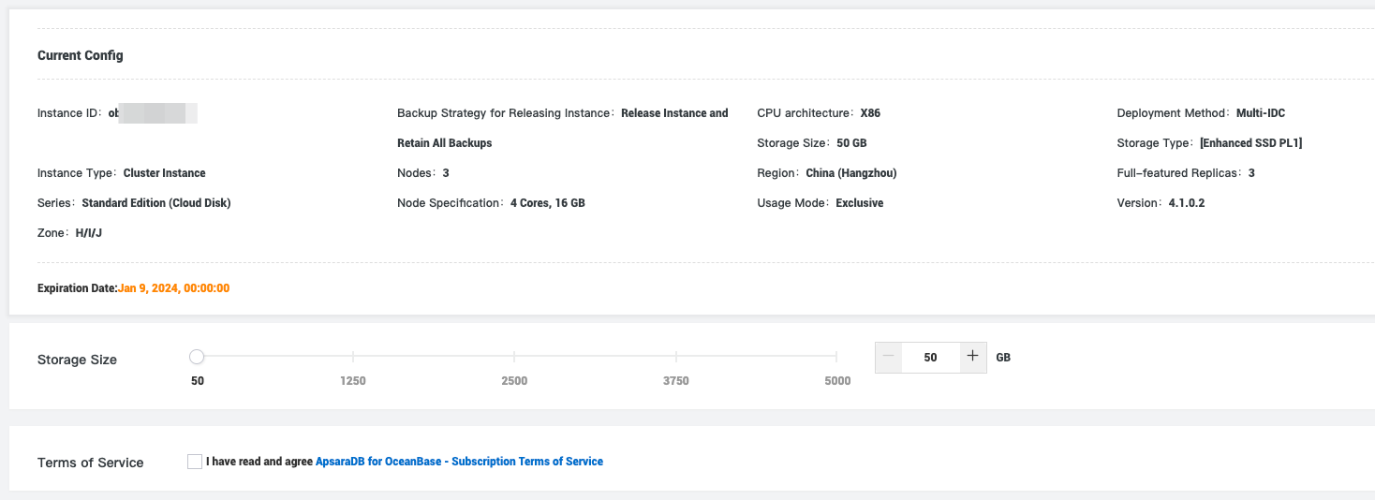The width and height of the screenshot is (1375, 500).
Task: Click the Standard Edition (Cloud Disk) series value
Action: [156, 203]
